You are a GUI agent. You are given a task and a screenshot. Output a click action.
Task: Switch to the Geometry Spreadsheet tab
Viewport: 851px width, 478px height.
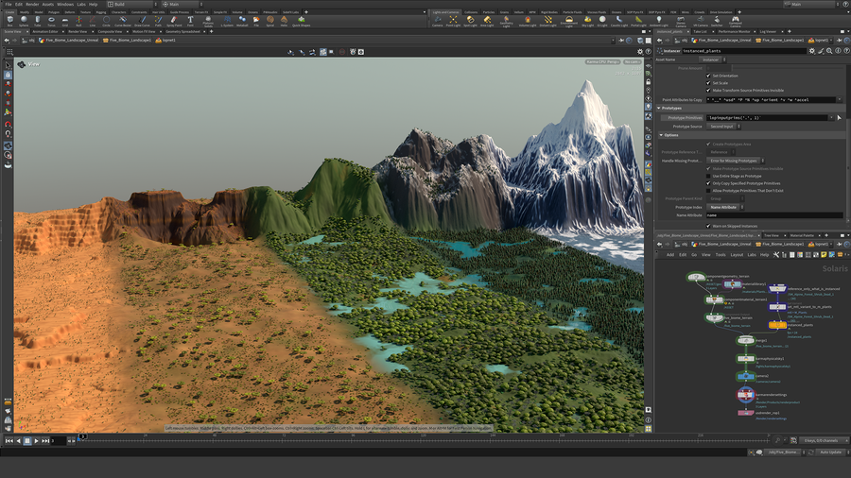tap(182, 31)
